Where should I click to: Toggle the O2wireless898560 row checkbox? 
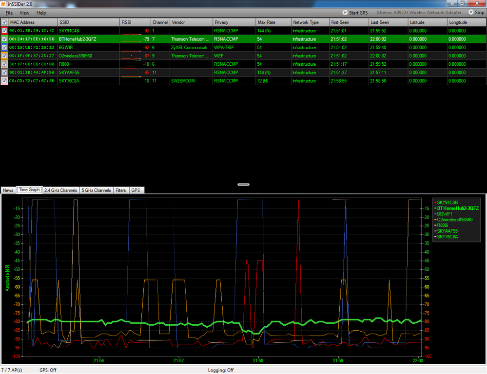4,56
